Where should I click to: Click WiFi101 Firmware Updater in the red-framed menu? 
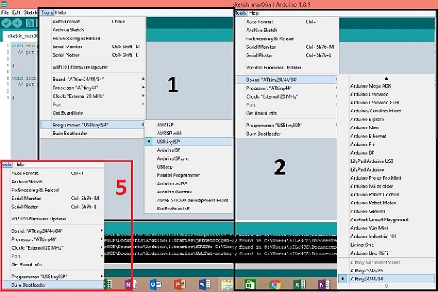(x=39, y=219)
